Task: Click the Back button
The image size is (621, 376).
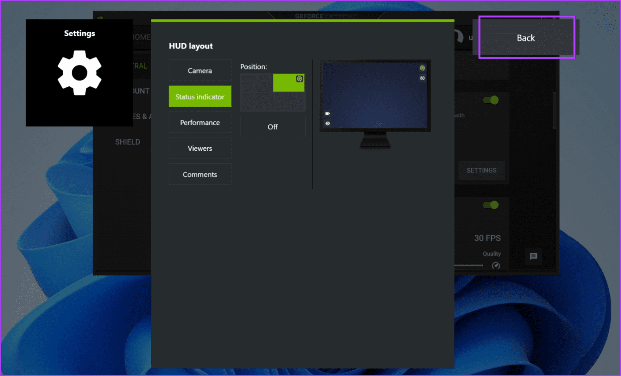Action: 526,38
